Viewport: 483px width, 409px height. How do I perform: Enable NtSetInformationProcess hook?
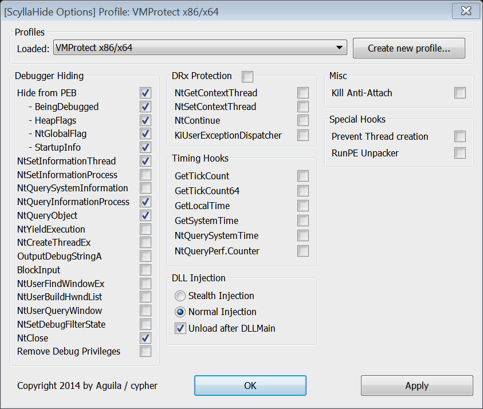pyautogui.click(x=146, y=175)
